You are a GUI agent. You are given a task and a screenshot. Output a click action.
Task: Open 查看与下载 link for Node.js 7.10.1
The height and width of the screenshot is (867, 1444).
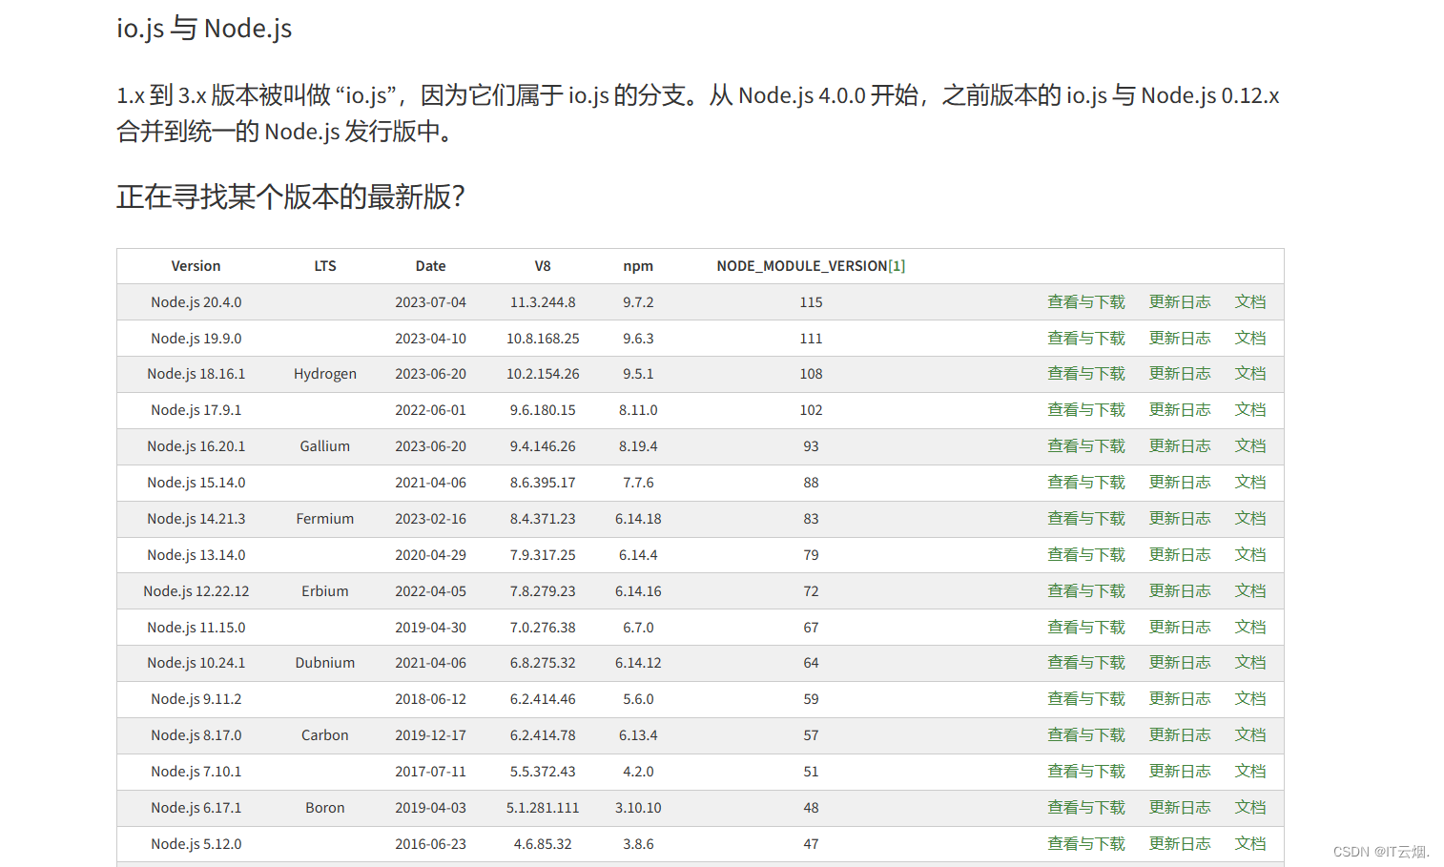[1086, 772]
